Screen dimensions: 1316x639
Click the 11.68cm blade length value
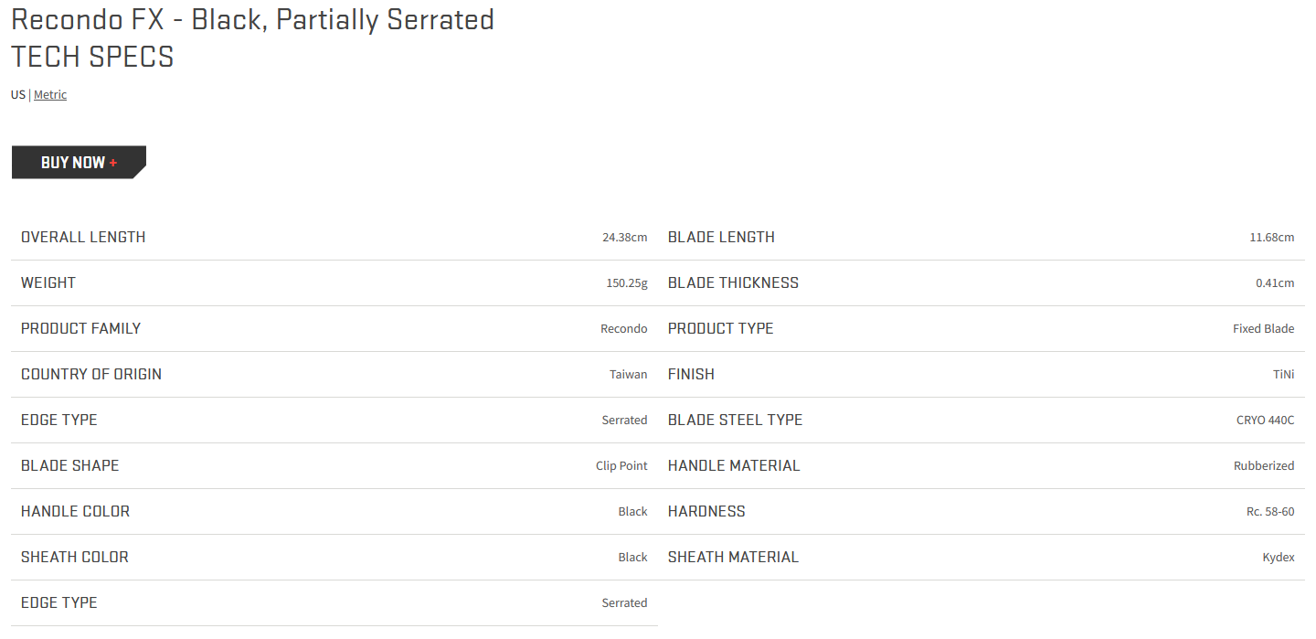[1272, 237]
